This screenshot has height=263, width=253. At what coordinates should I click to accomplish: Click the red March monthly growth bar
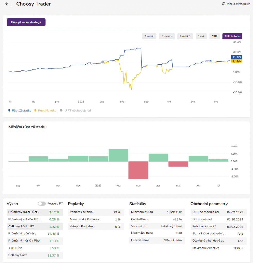point(138,170)
